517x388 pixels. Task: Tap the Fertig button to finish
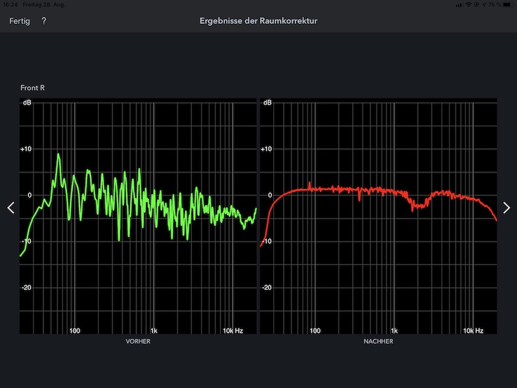point(19,21)
